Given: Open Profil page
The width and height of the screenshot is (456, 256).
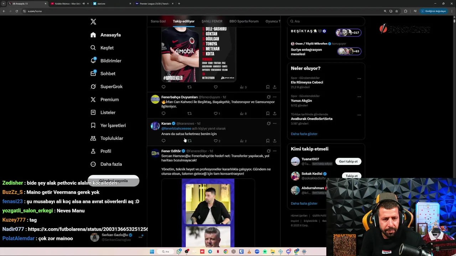Looking at the screenshot, I should point(101,151).
